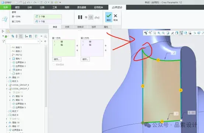Image resolution: width=204 pixels, height=133 pixels.
Task: Click the zoom in magnifier in graphics toolbar
Action: click(x=159, y=33)
